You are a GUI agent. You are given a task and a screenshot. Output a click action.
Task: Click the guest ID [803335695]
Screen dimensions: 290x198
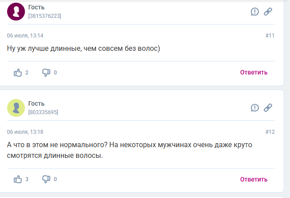click(x=43, y=112)
